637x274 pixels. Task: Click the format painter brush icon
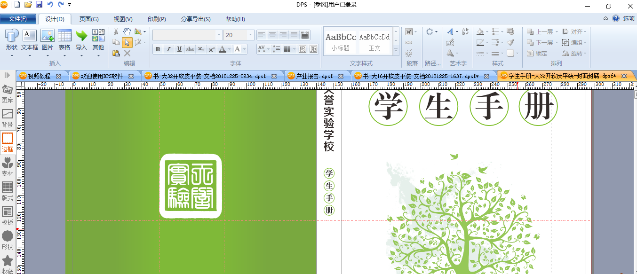(x=510, y=42)
